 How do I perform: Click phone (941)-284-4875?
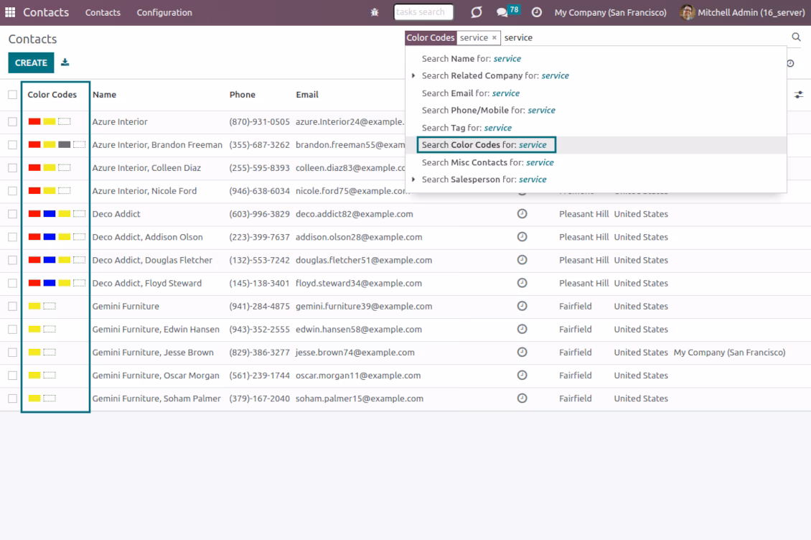(x=259, y=306)
